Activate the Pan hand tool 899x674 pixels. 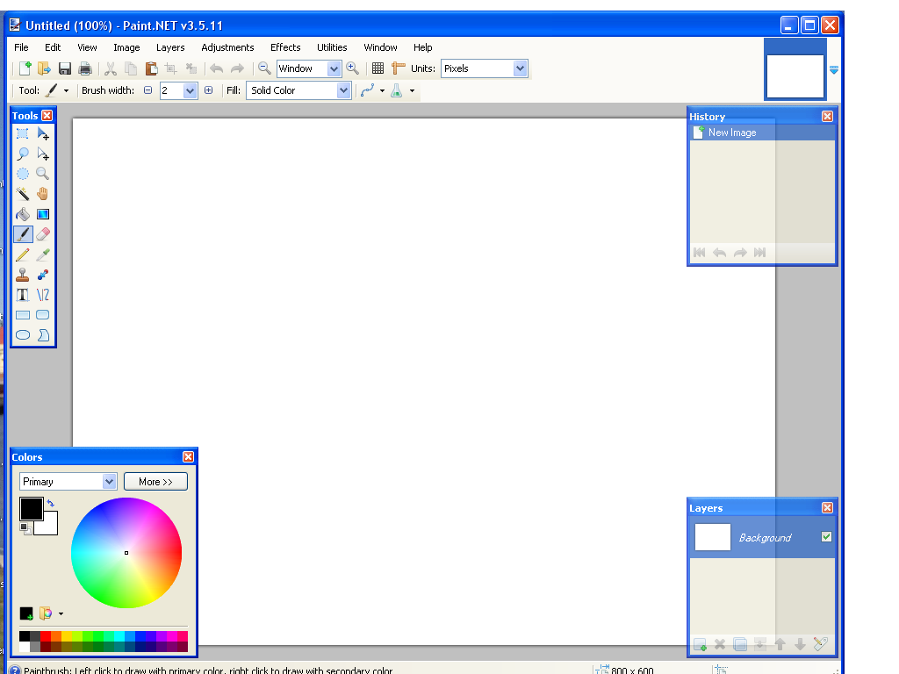pos(42,194)
